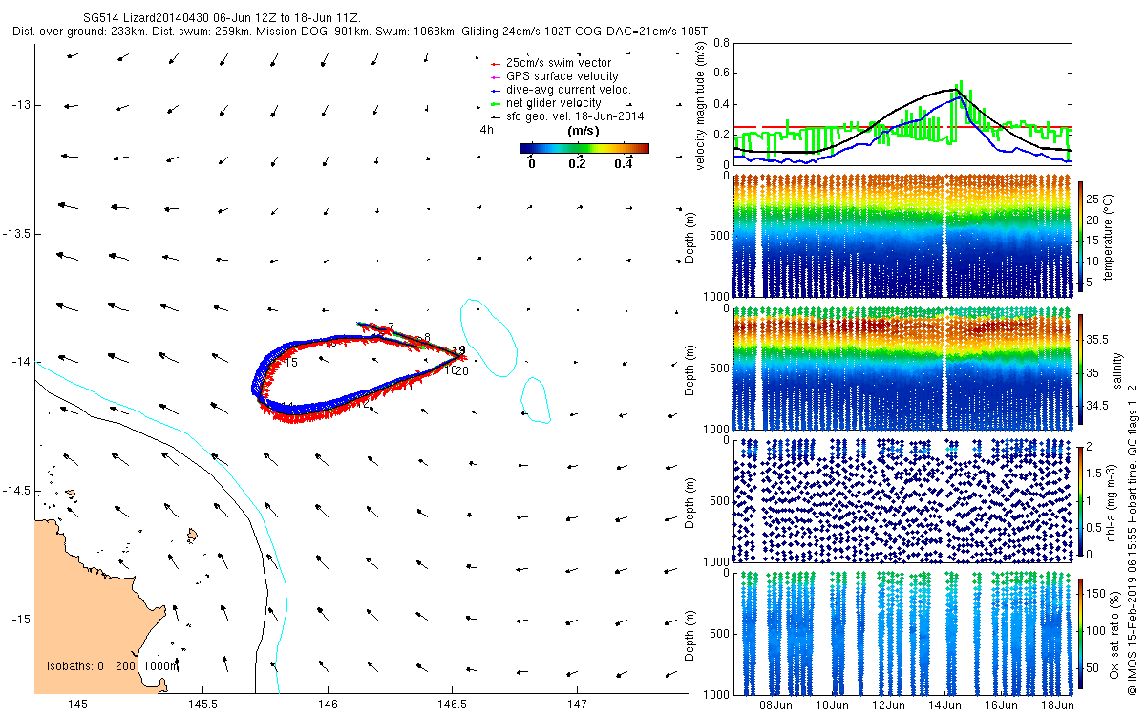Click the '0.6' tick on the velocity magnitude axis
The height and width of the screenshot is (716, 1146).
click(720, 74)
